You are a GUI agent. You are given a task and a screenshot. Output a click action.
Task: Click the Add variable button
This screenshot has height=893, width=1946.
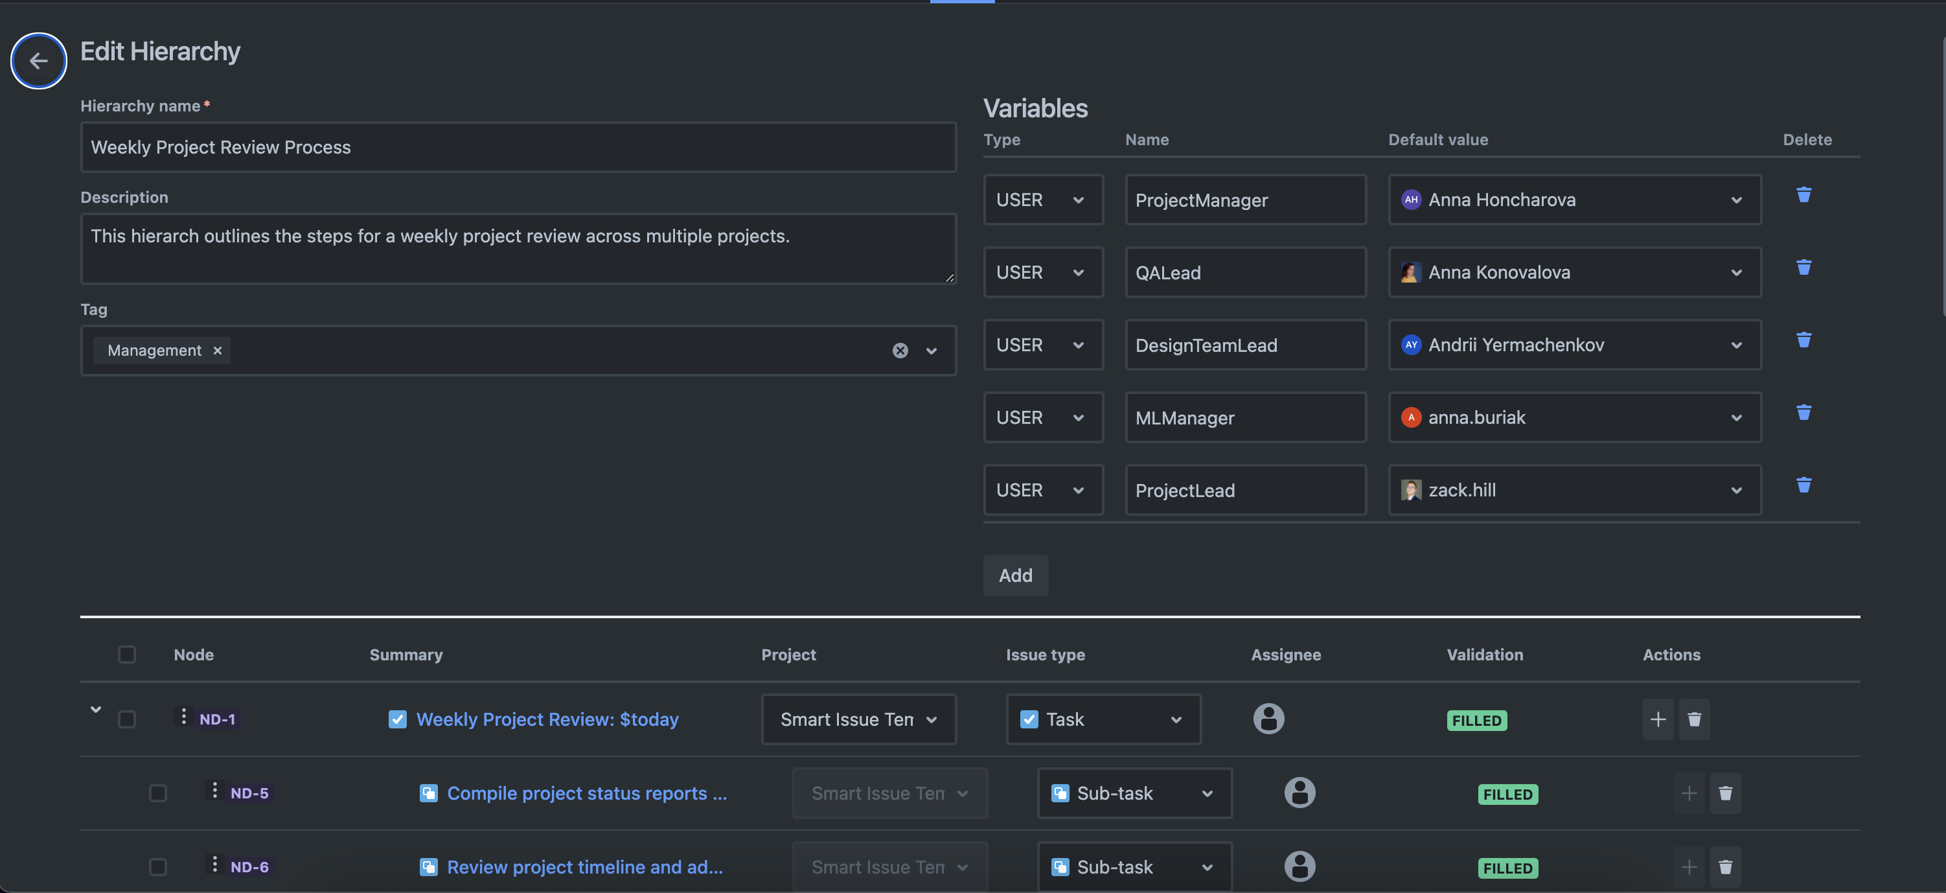coord(1014,575)
